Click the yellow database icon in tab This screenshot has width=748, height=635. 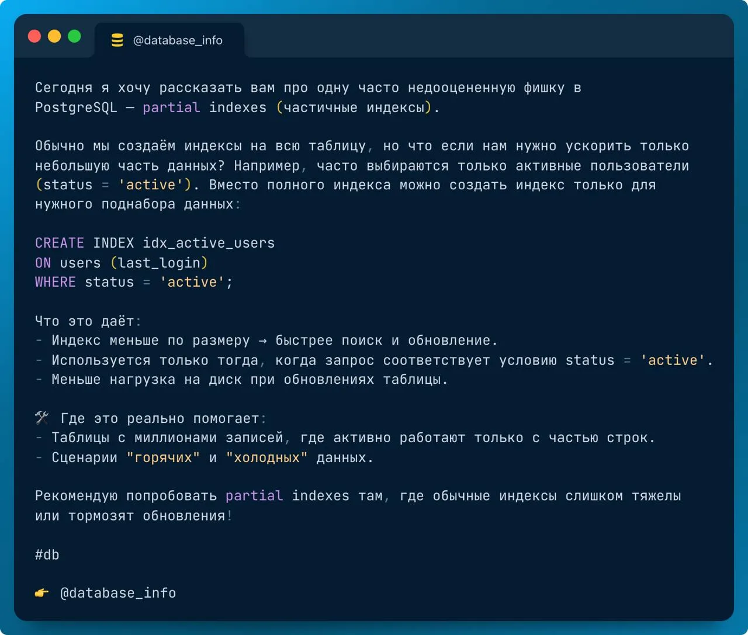117,40
